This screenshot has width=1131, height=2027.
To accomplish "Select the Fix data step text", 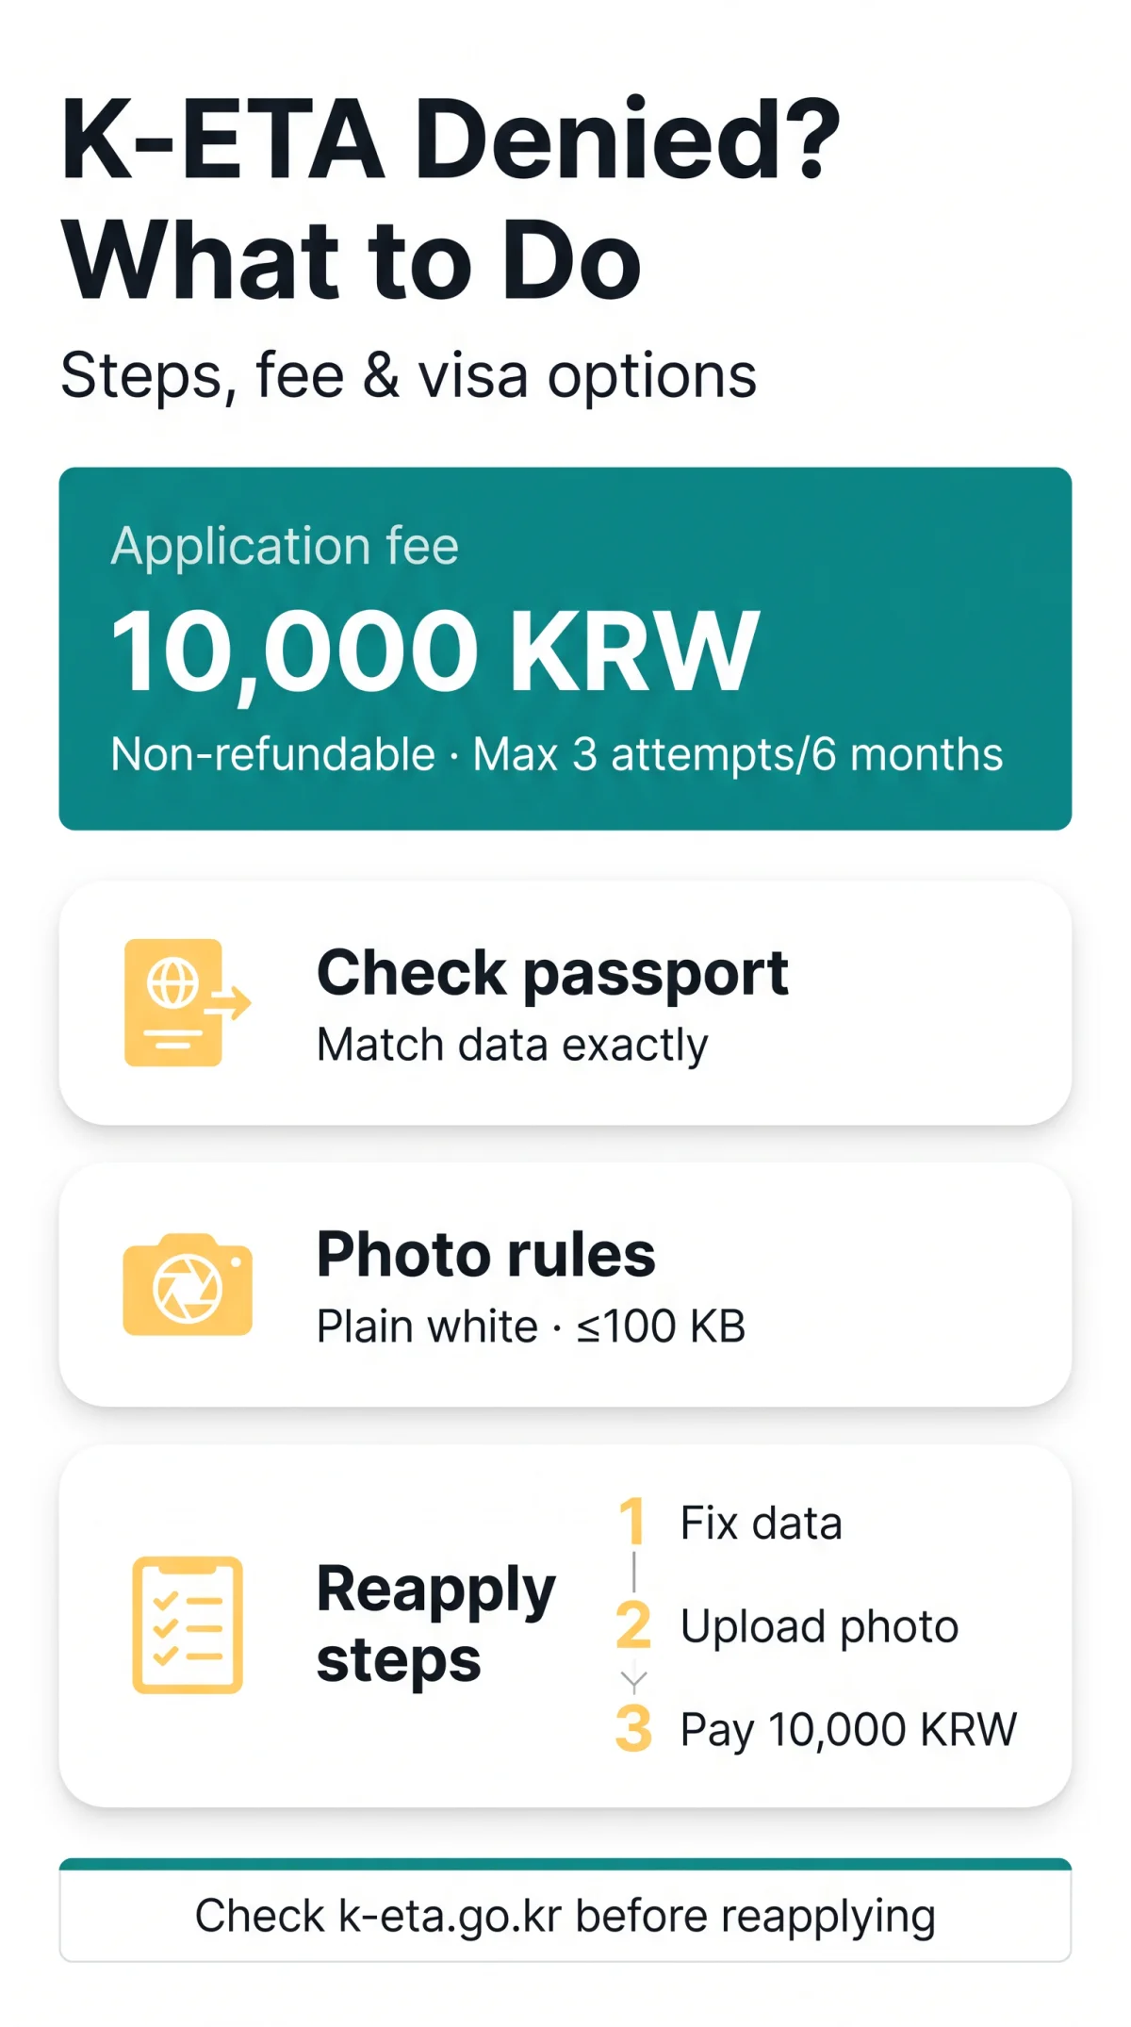I will tap(761, 1523).
